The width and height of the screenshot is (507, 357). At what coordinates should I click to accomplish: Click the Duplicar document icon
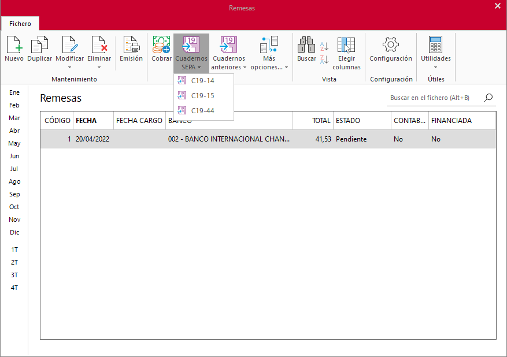[x=39, y=44]
